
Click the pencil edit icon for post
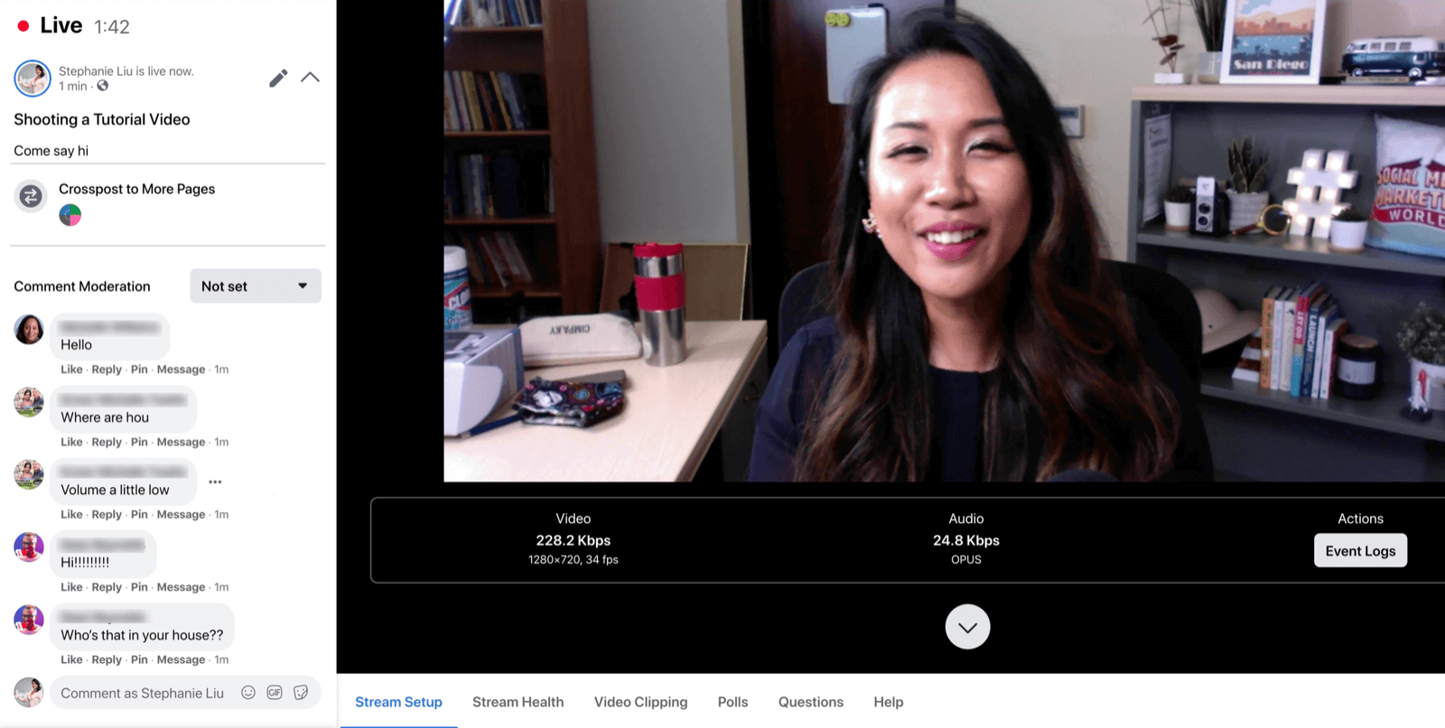point(278,79)
